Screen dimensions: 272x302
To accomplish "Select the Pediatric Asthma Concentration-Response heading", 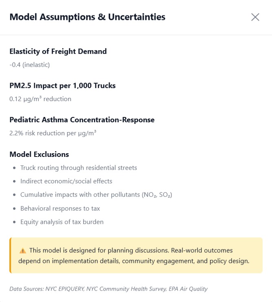I will [x=82, y=120].
